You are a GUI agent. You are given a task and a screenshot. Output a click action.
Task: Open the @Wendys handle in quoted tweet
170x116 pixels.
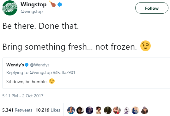pyautogui.click(x=39, y=65)
